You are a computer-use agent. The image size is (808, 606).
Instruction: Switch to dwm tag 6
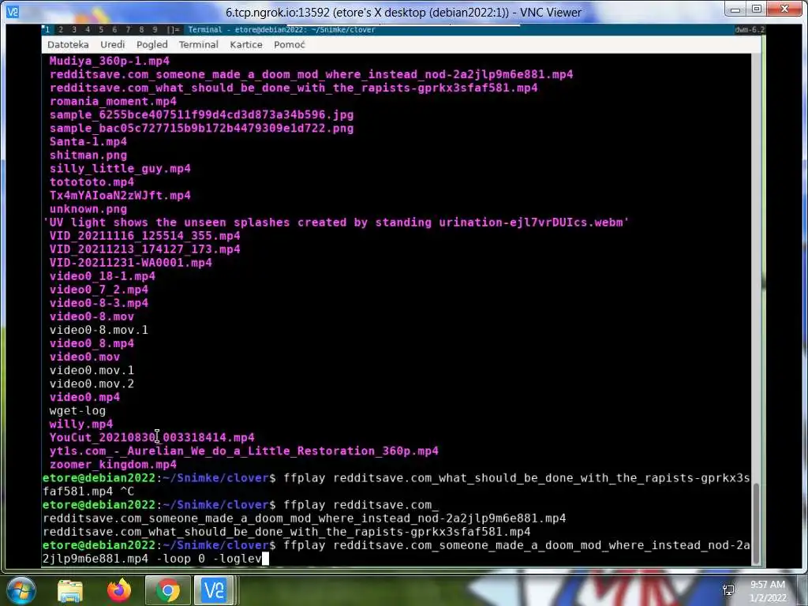114,30
